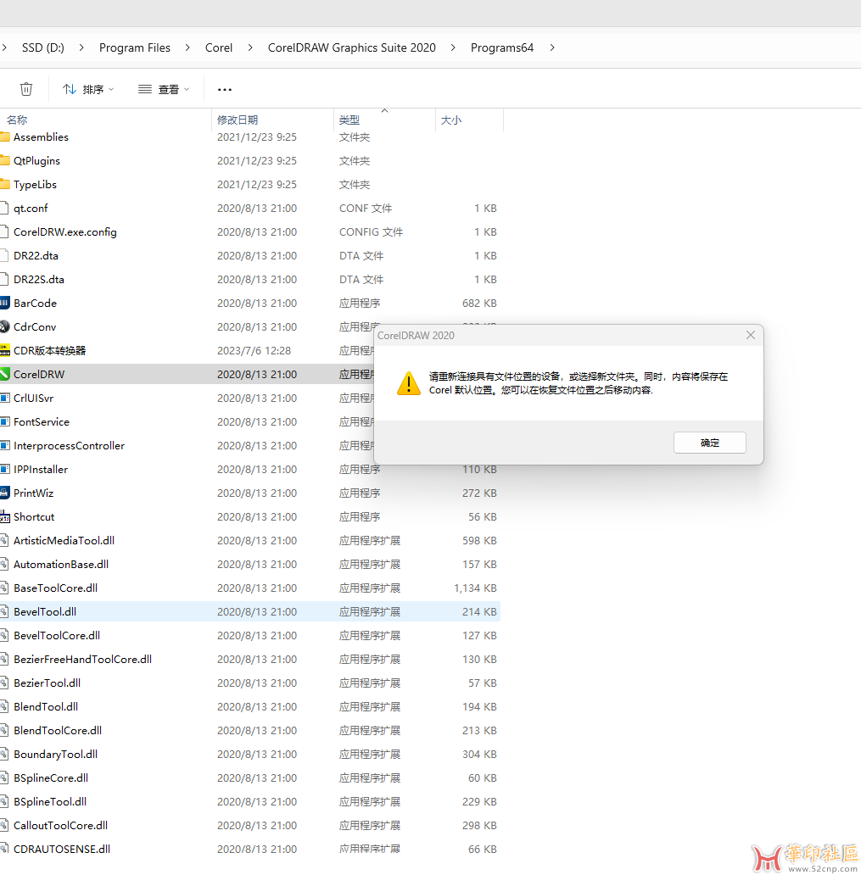
Task: Select the Assemblies folder icon
Action: click(x=4, y=137)
